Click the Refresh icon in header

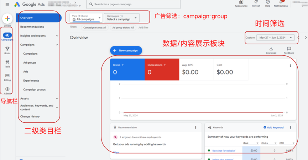point(256,2)
